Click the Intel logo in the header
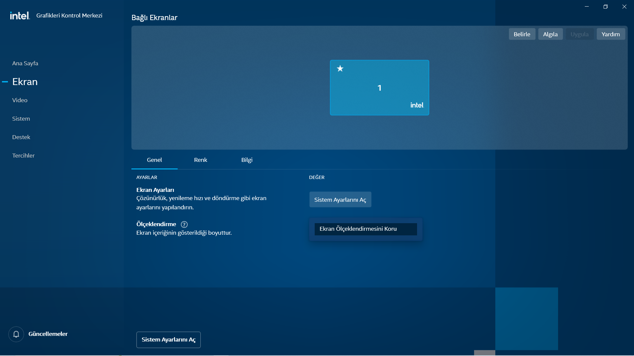634x356 pixels. click(19, 15)
